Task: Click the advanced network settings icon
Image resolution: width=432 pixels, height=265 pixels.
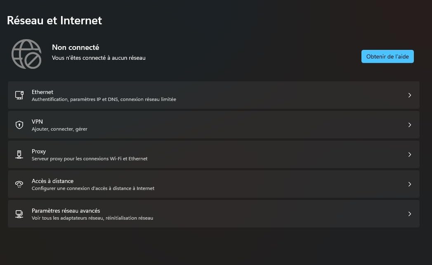Action: (x=19, y=214)
